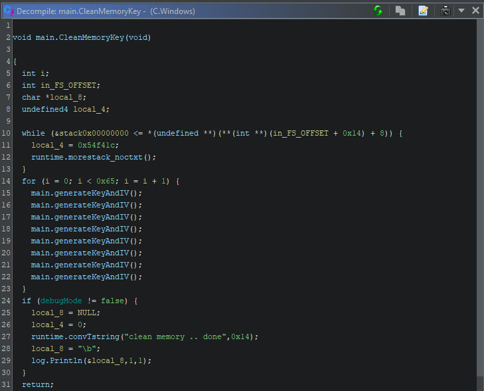This screenshot has height=391, width=484.
Task: Click local_8 = NULL assignment
Action: pos(66,313)
